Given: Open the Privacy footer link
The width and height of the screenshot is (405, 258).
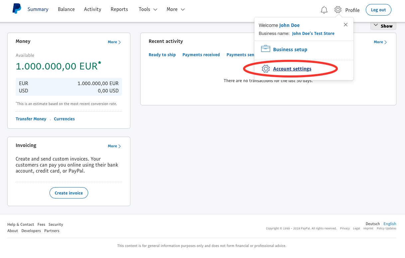Looking at the screenshot, I should [x=345, y=228].
